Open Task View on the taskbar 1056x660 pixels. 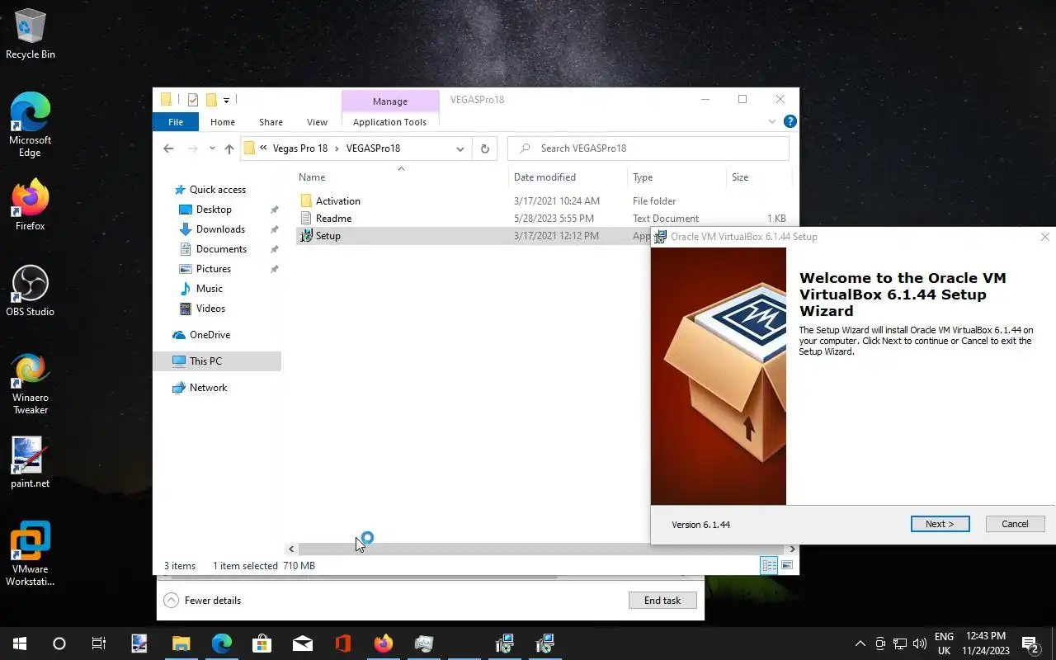[99, 643]
